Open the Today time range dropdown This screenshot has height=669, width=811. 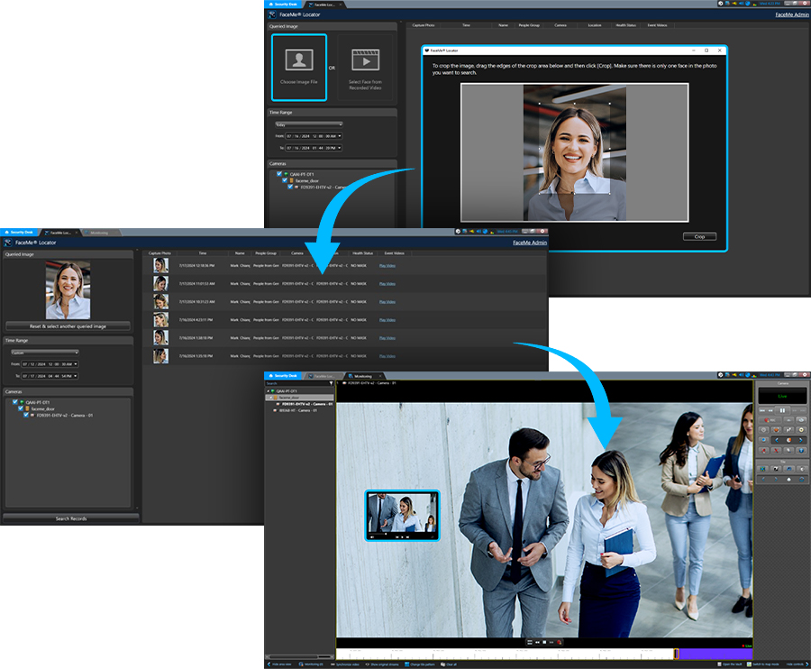click(x=309, y=124)
